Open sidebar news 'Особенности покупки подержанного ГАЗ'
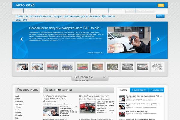 tap(144, 97)
